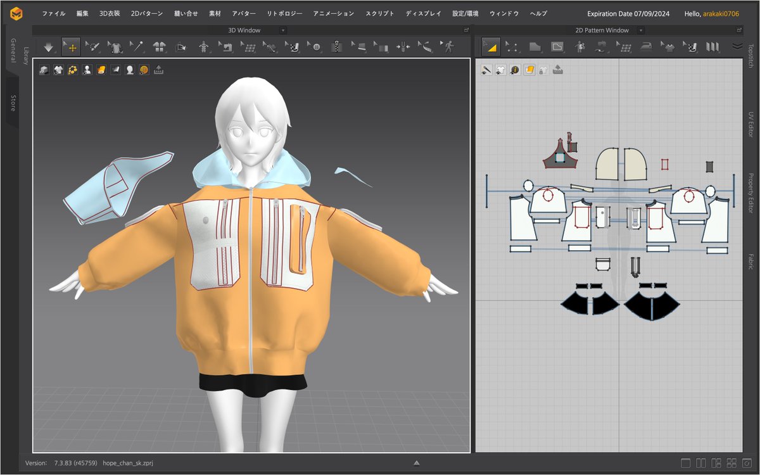Open the ヘルプ menu
Viewport: 760px width, 475px height.
[538, 13]
